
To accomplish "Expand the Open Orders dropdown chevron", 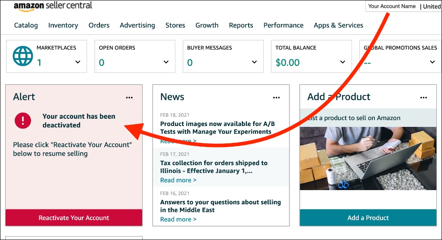I will coord(166,62).
